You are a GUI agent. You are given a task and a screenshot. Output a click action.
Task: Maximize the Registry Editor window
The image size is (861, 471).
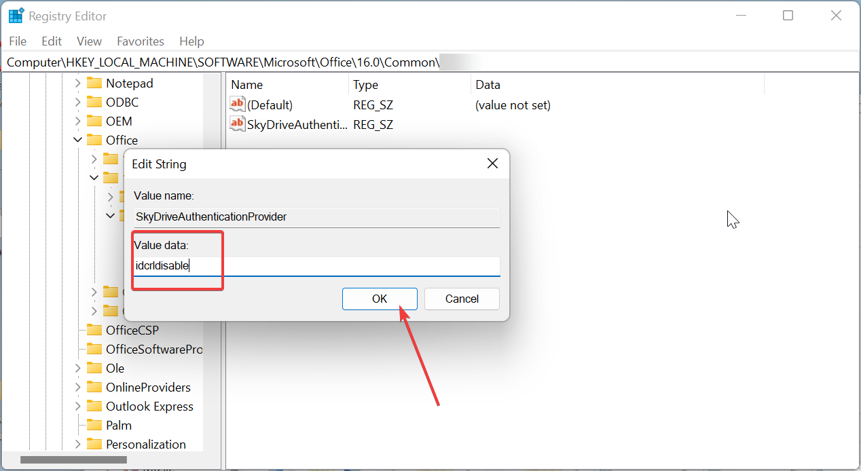click(788, 16)
